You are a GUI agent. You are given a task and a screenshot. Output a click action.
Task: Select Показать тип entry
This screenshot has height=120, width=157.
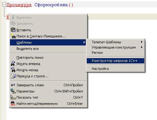click(48, 97)
